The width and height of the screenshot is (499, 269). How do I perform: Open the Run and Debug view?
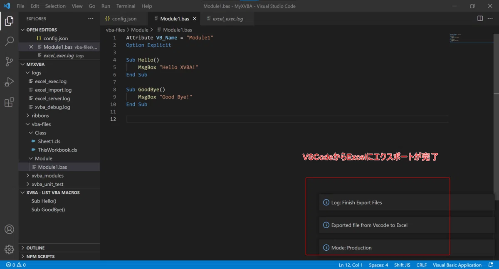9,82
